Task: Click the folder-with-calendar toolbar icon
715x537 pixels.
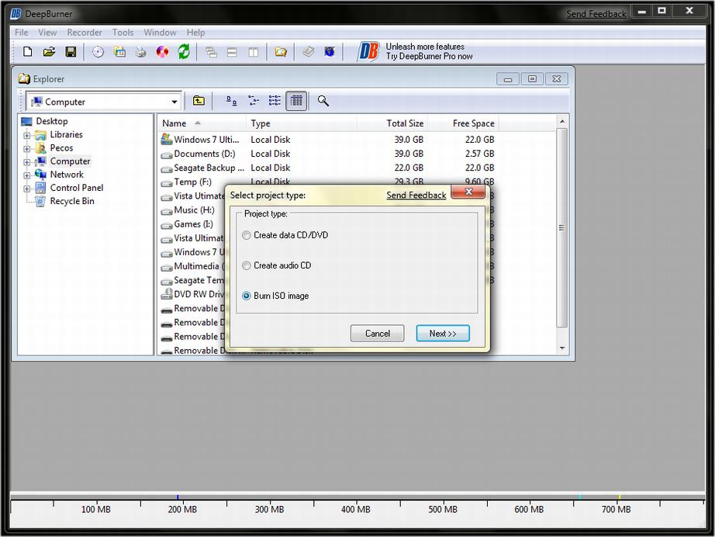Action: coord(119,52)
